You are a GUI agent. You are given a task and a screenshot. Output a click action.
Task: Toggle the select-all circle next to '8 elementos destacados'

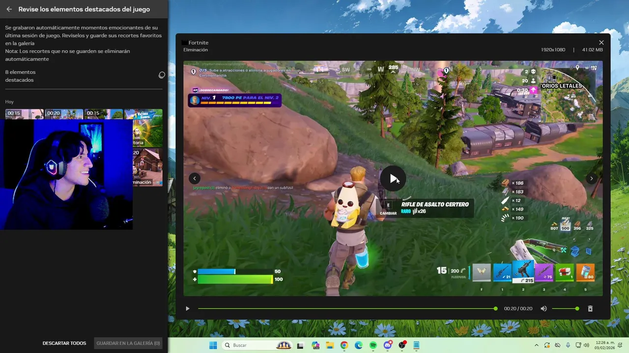click(x=162, y=75)
